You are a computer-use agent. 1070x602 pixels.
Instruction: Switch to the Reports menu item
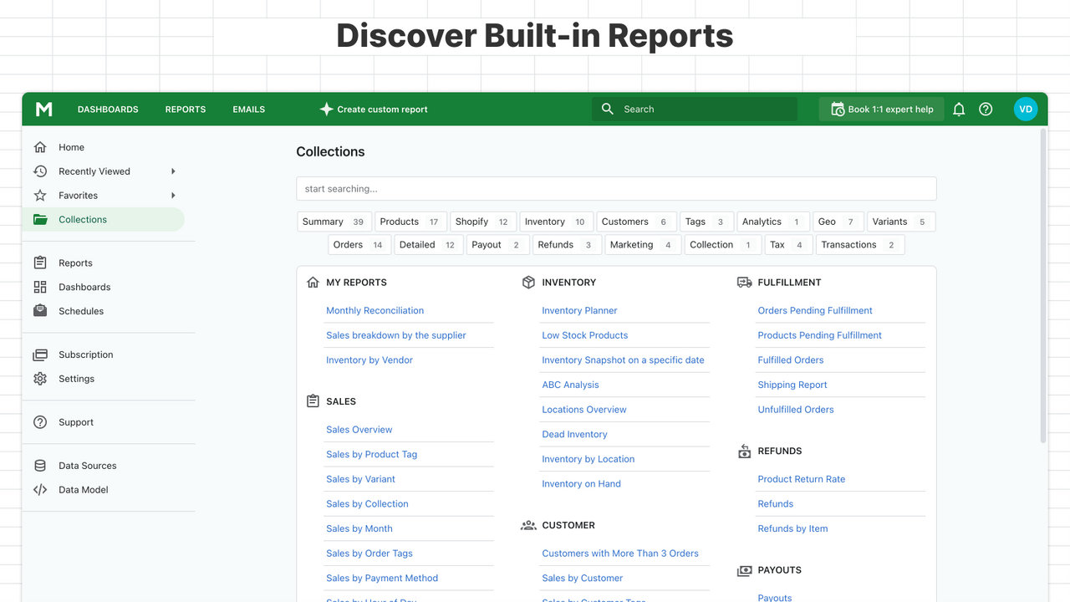pyautogui.click(x=185, y=109)
